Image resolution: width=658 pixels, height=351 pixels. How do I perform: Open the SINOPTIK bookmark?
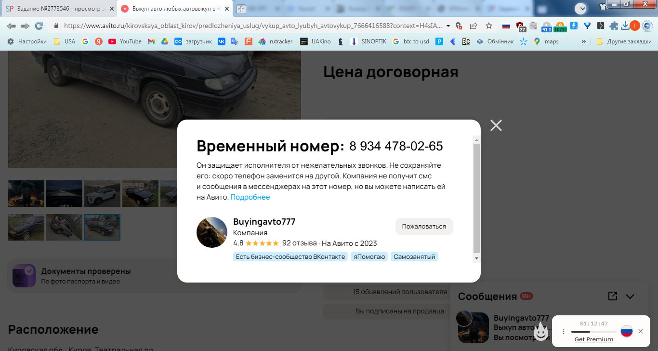(x=368, y=41)
